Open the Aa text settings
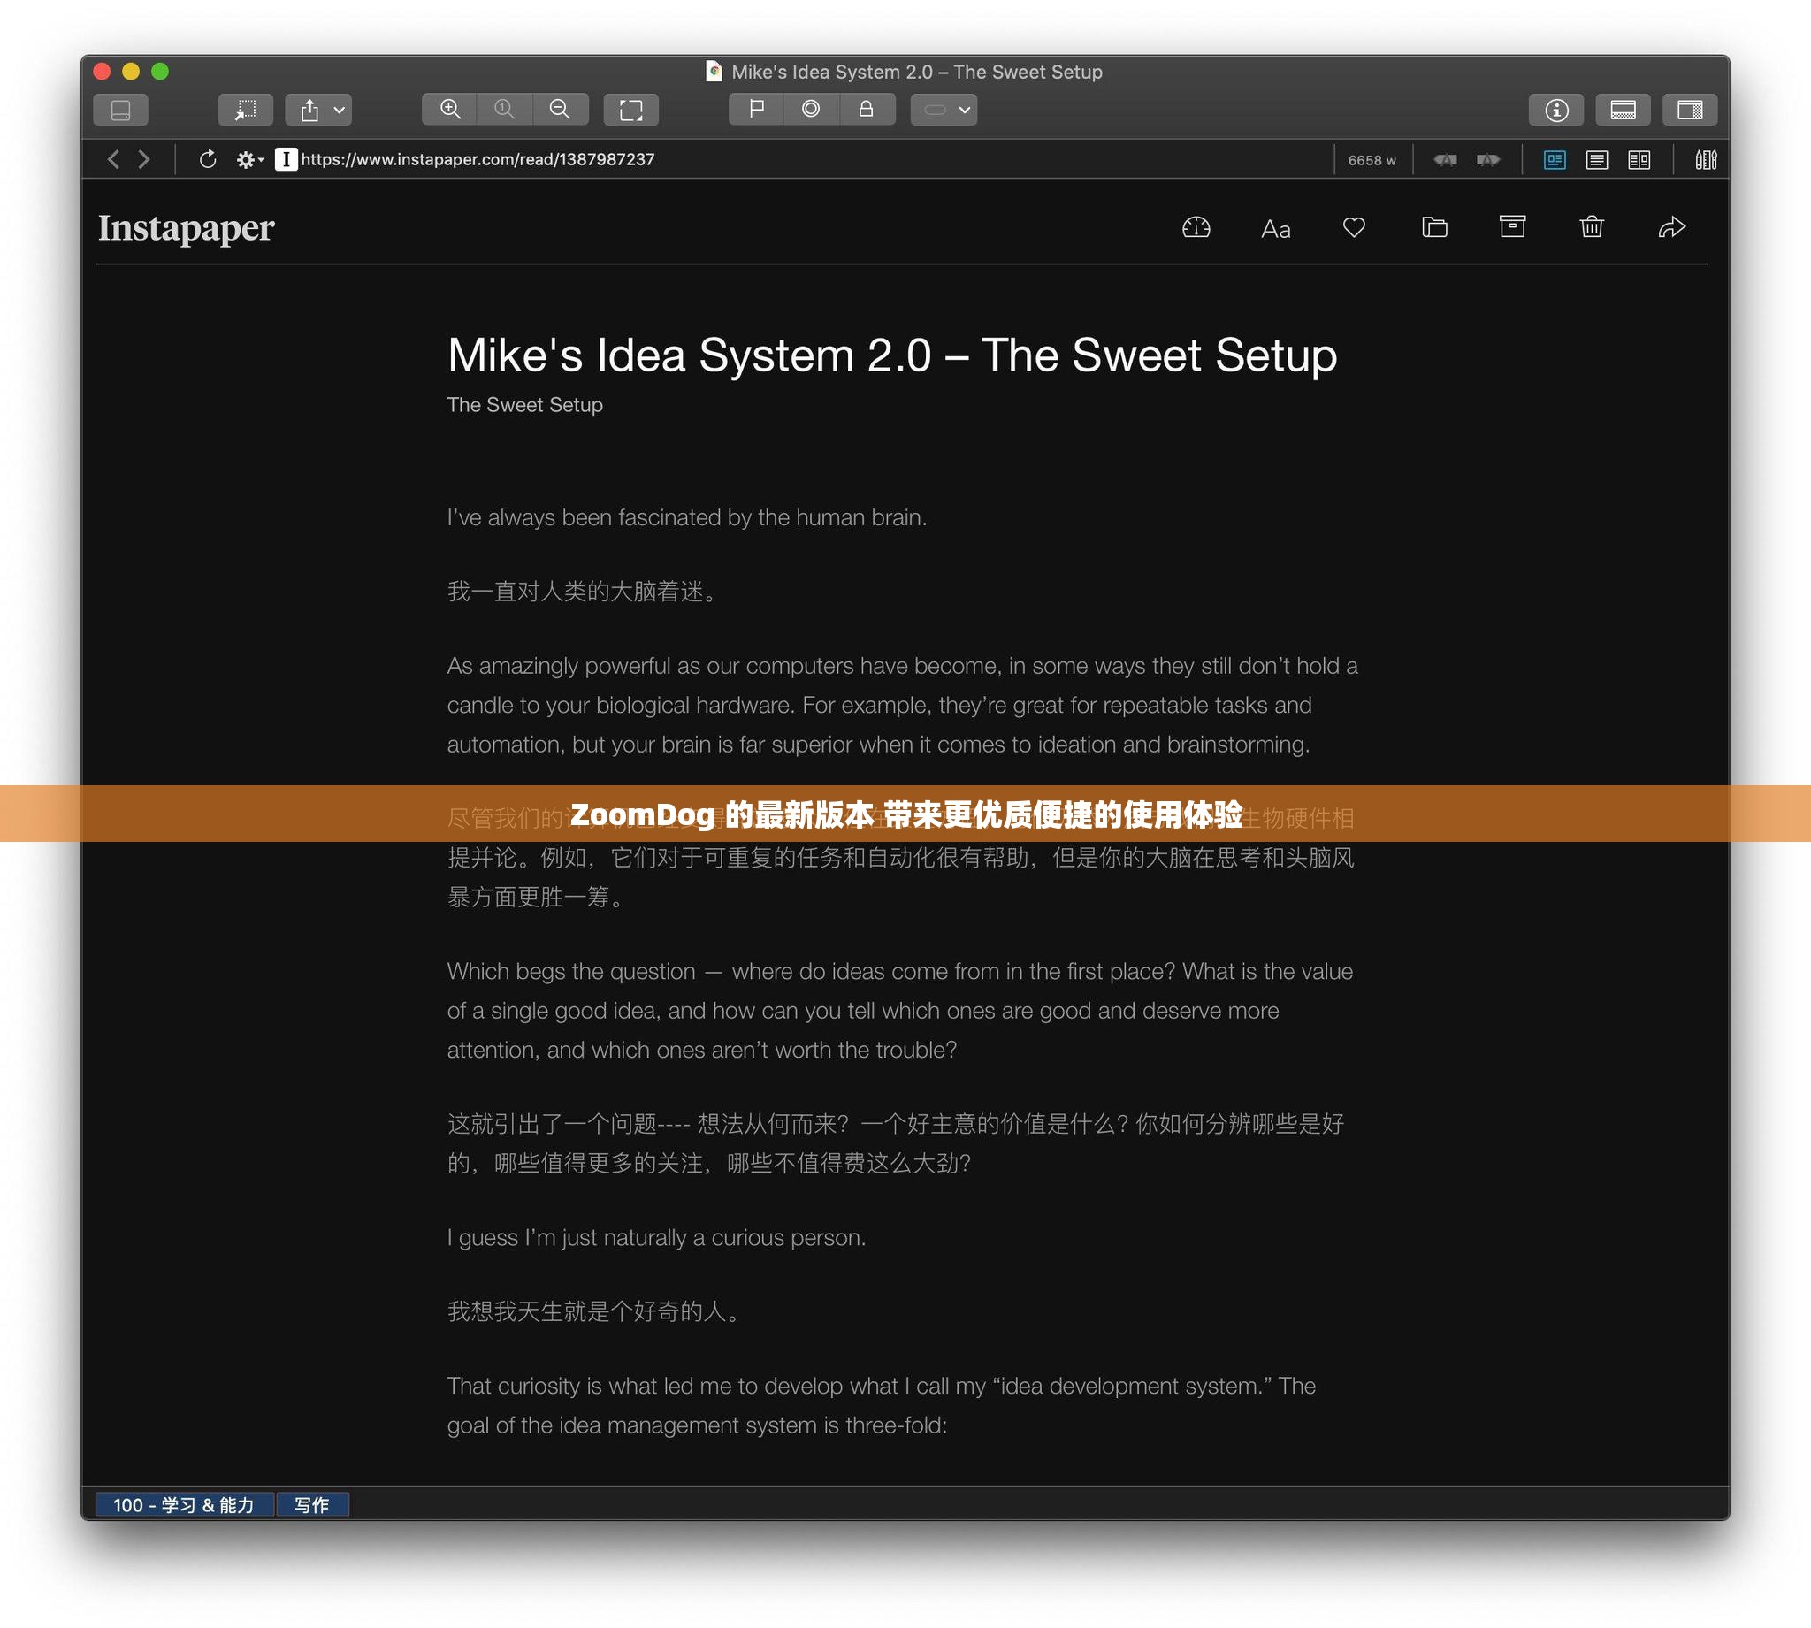Screen dimensions: 1811x1628 coord(1275,230)
